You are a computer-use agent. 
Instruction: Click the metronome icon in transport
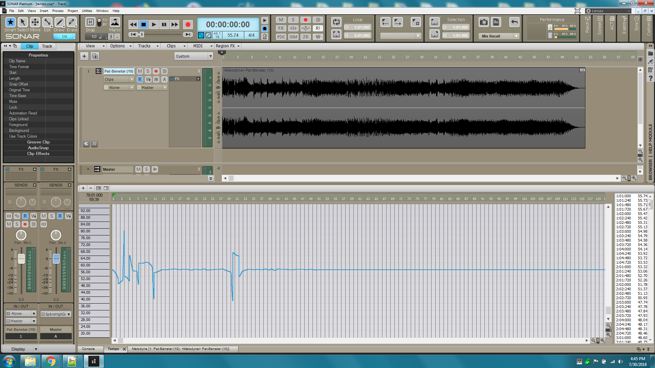tap(265, 36)
